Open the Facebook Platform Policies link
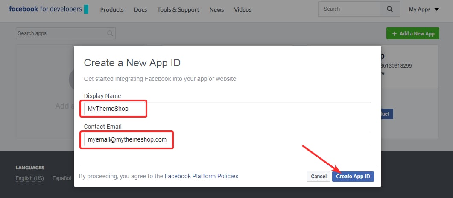This screenshot has width=453, height=198. pyautogui.click(x=202, y=176)
